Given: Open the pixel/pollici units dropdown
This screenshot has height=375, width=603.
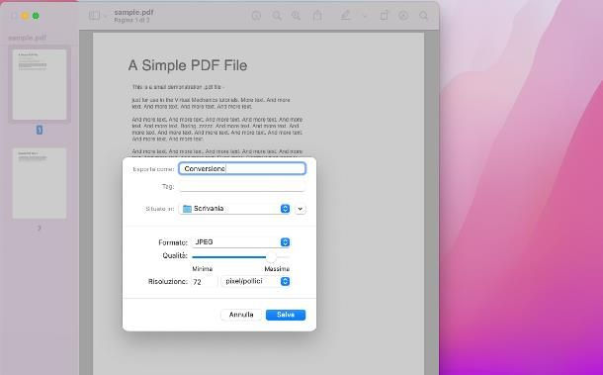Looking at the screenshot, I should [x=256, y=281].
